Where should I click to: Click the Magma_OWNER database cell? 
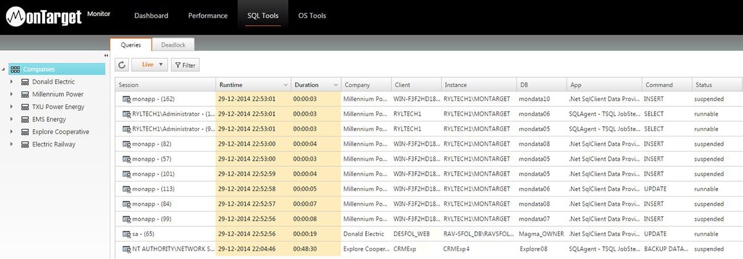(x=541, y=234)
